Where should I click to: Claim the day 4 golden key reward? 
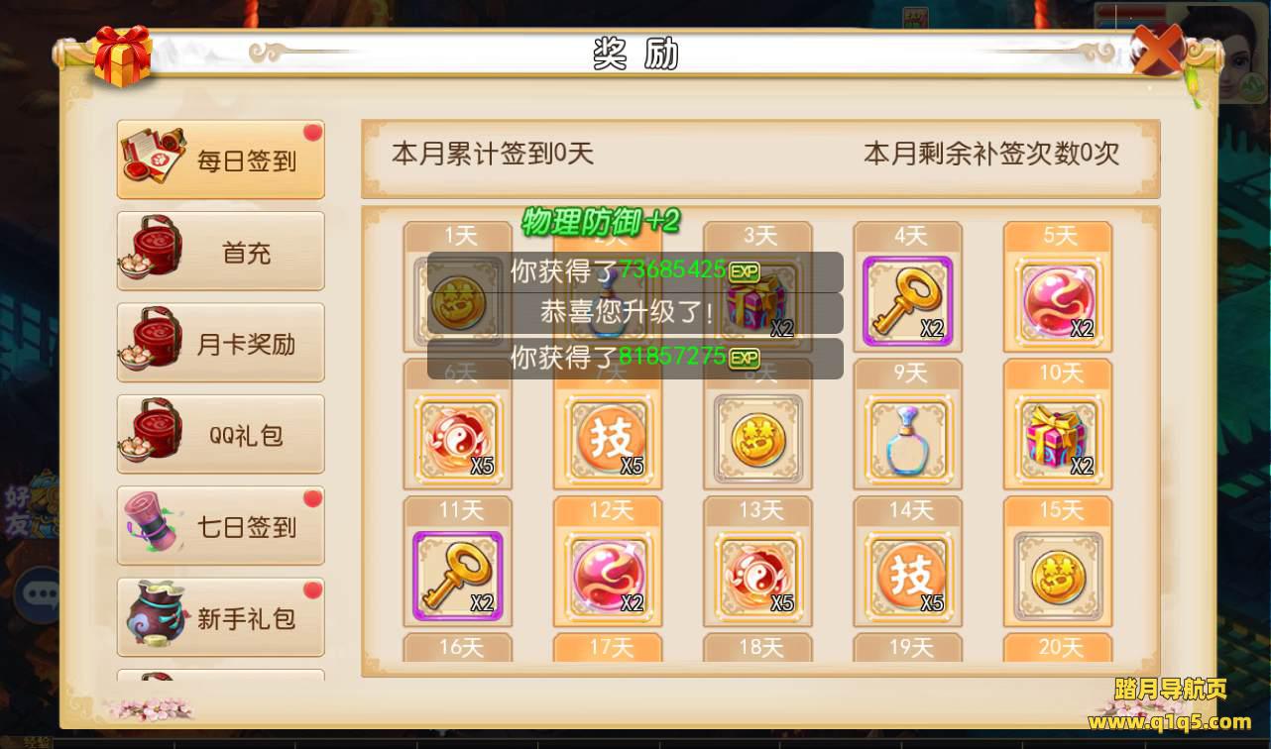point(907,300)
